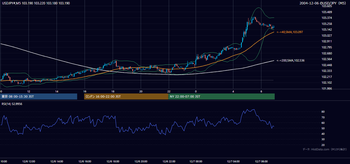Click the bottom time label 12/7 00:00
This screenshot has width=350, height=164.
click(x=196, y=162)
